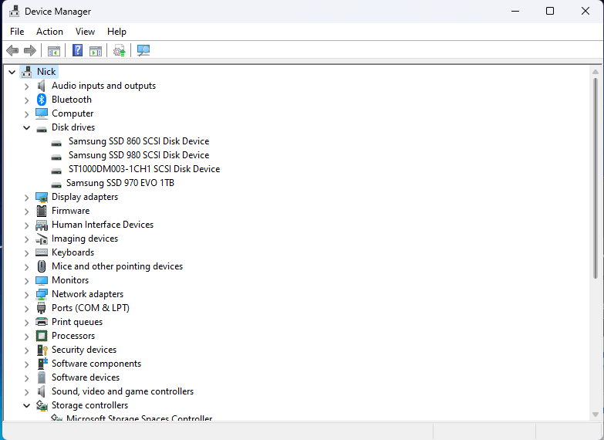Viewport: 604px width, 440px height.
Task: Expand the Display adapters category
Action: pos(26,198)
